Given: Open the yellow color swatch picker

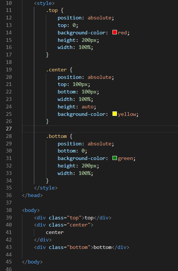Looking at the screenshot, I should [115, 114].
